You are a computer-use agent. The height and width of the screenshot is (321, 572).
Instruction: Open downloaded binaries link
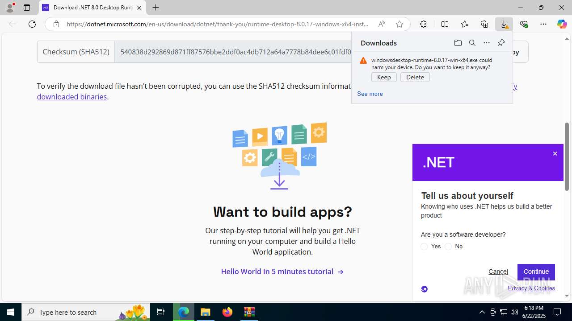click(x=72, y=97)
